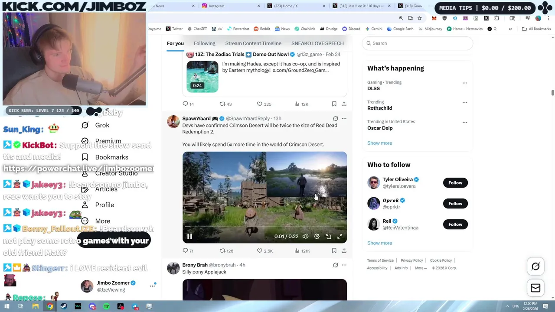Open ChatGPT bookmark in bookmarks bar

197,29
